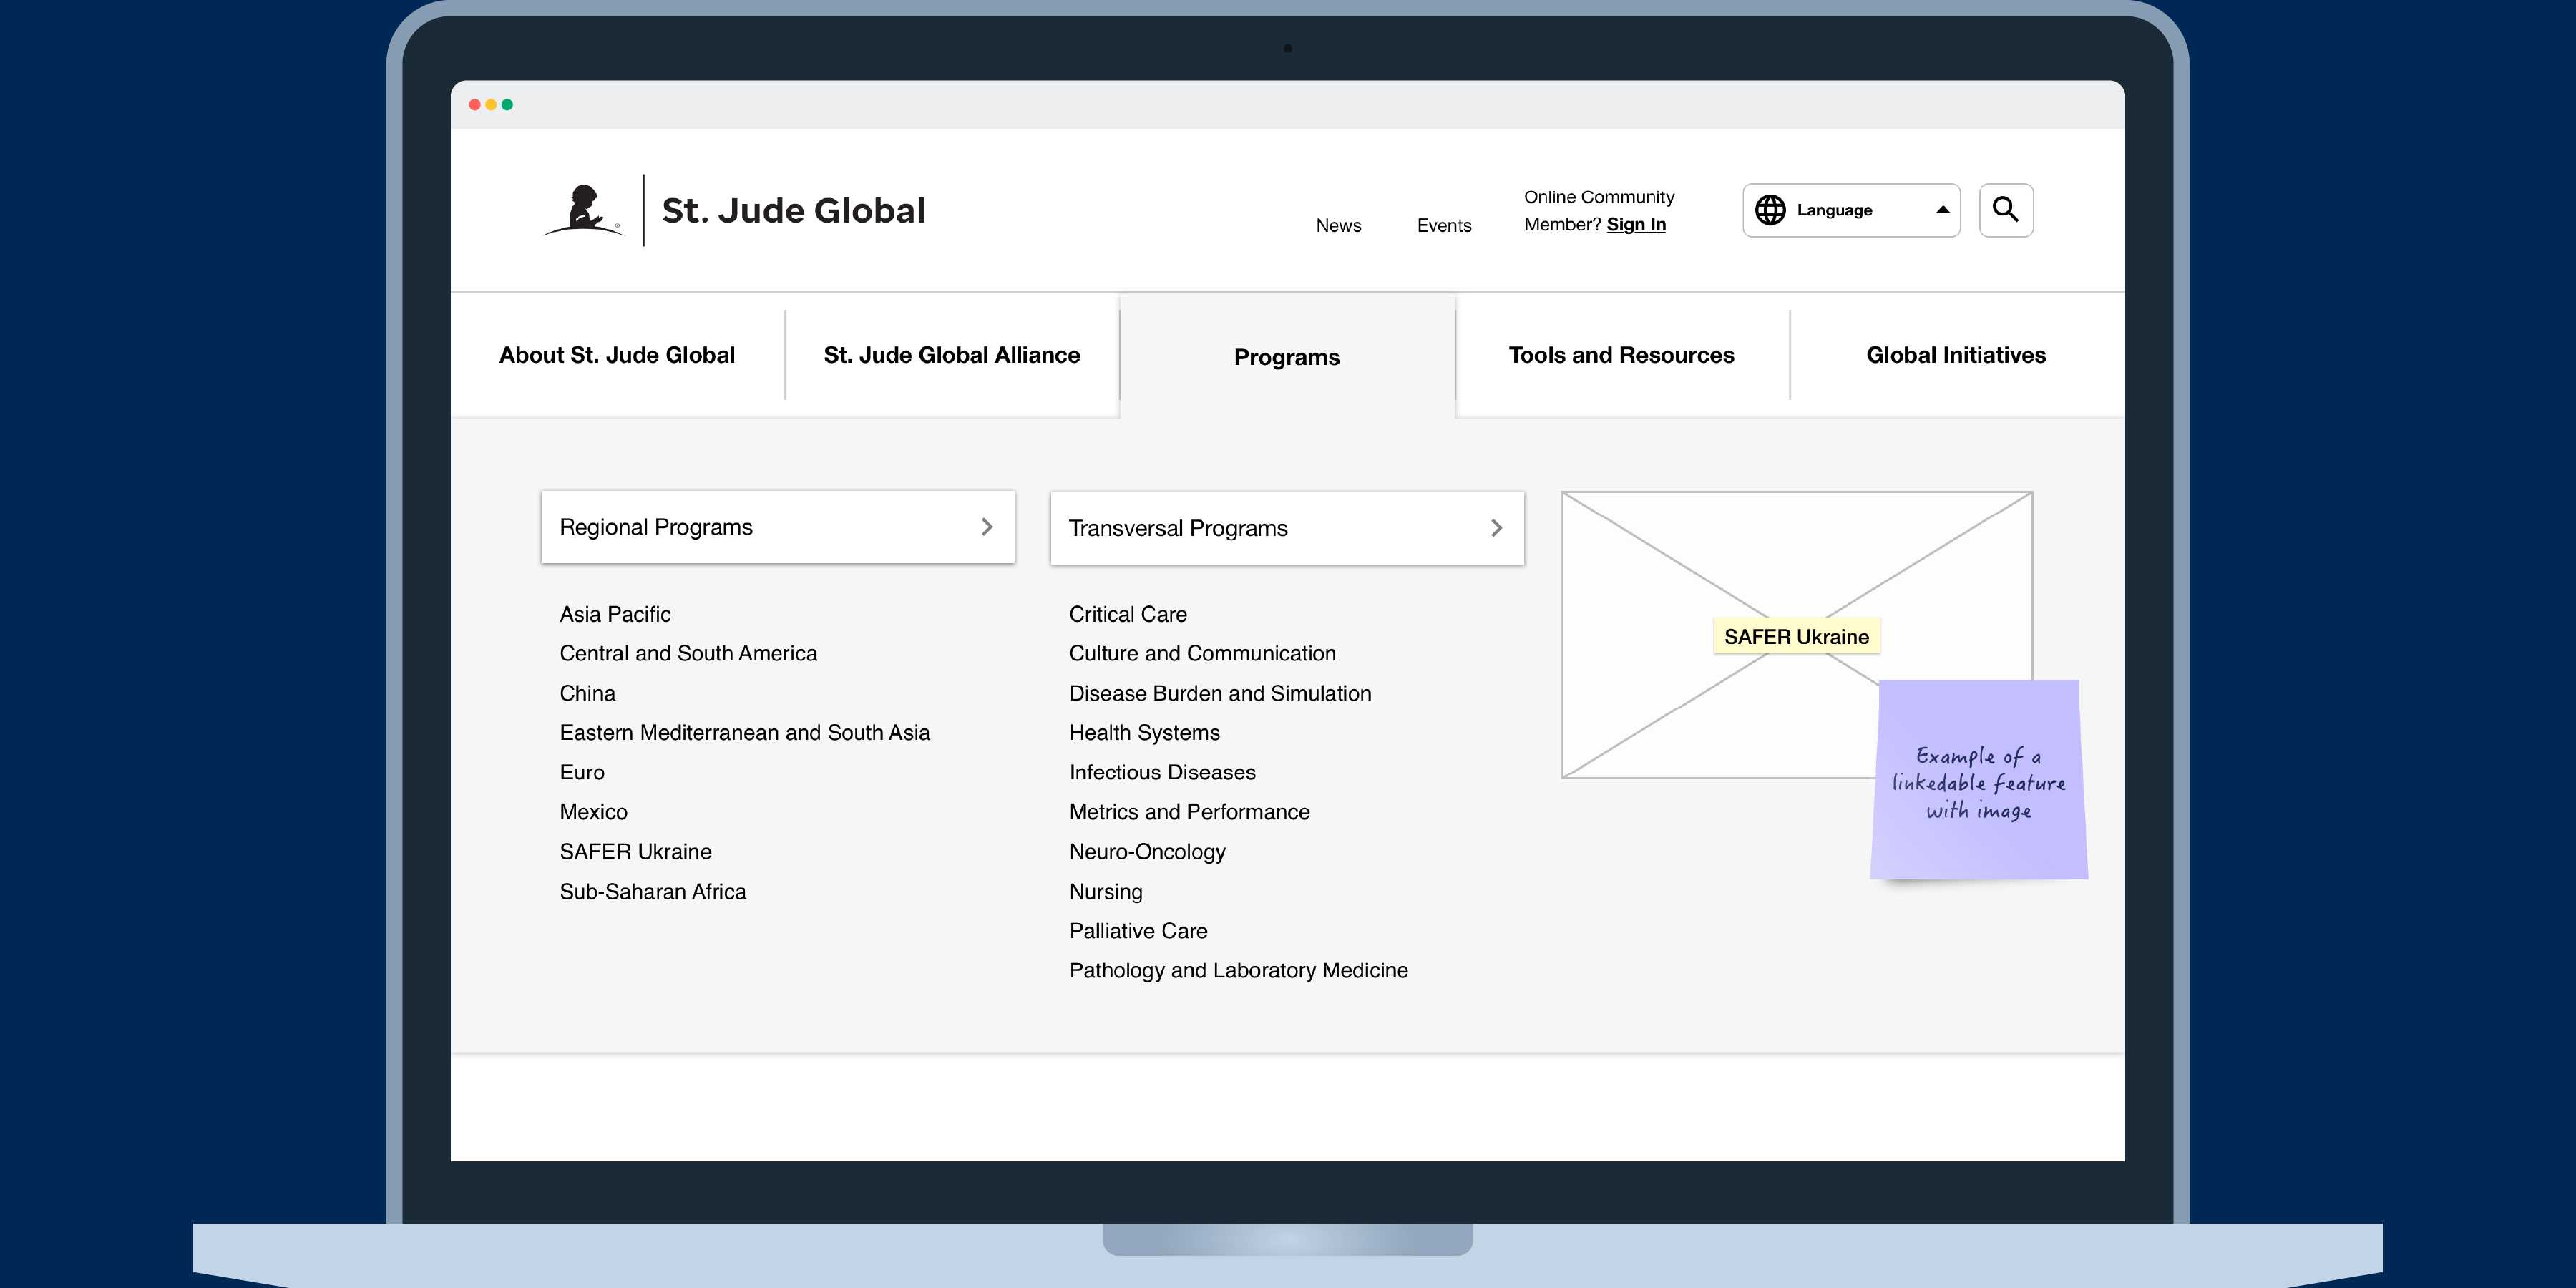Click the St. Jude child logo

pyautogui.click(x=584, y=210)
